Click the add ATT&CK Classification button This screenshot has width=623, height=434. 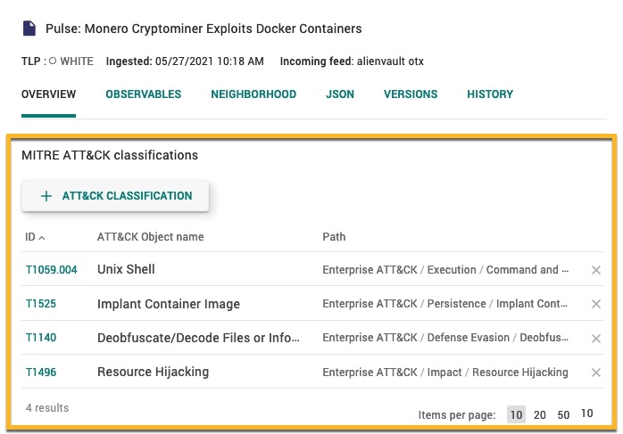pyautogui.click(x=115, y=196)
